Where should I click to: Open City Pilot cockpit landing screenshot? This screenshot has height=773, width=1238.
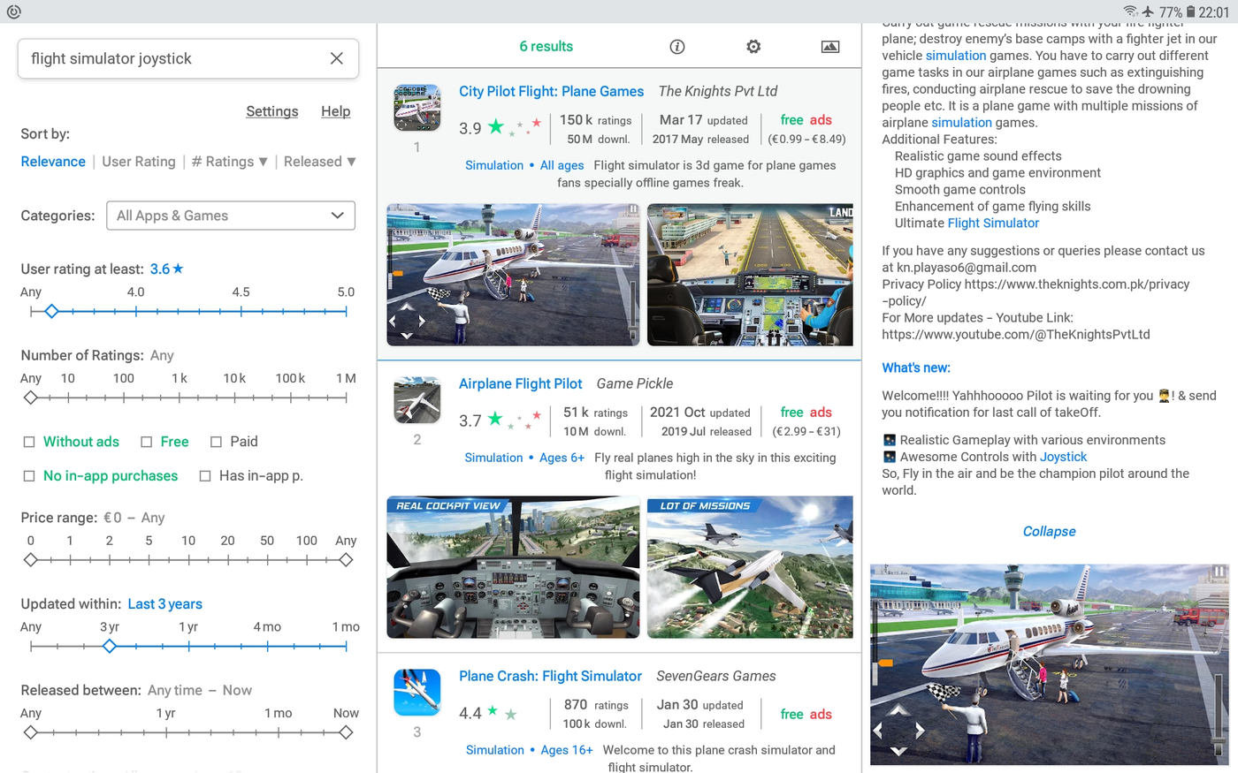click(x=750, y=275)
